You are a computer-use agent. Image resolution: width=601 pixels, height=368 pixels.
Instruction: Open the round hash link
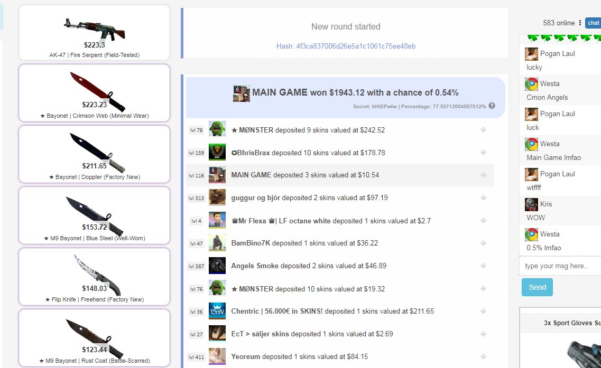[x=346, y=46]
